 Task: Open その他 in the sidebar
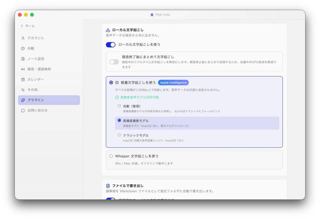(x=49, y=90)
